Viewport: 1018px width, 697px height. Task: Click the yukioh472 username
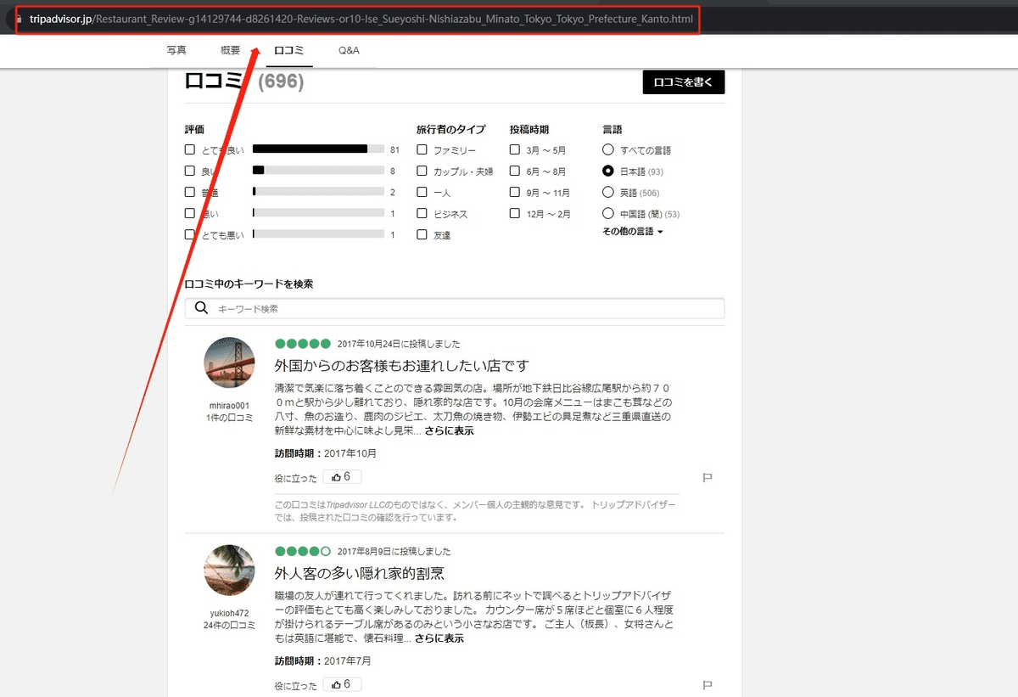click(x=229, y=613)
